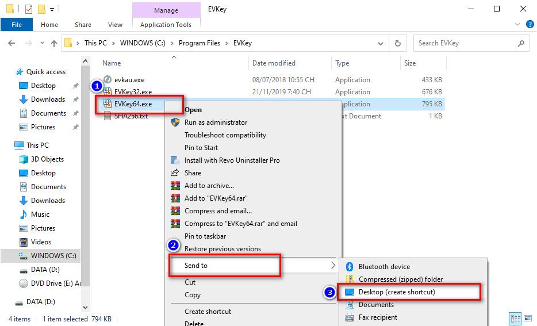Expand the ribbon chevron

point(517,24)
